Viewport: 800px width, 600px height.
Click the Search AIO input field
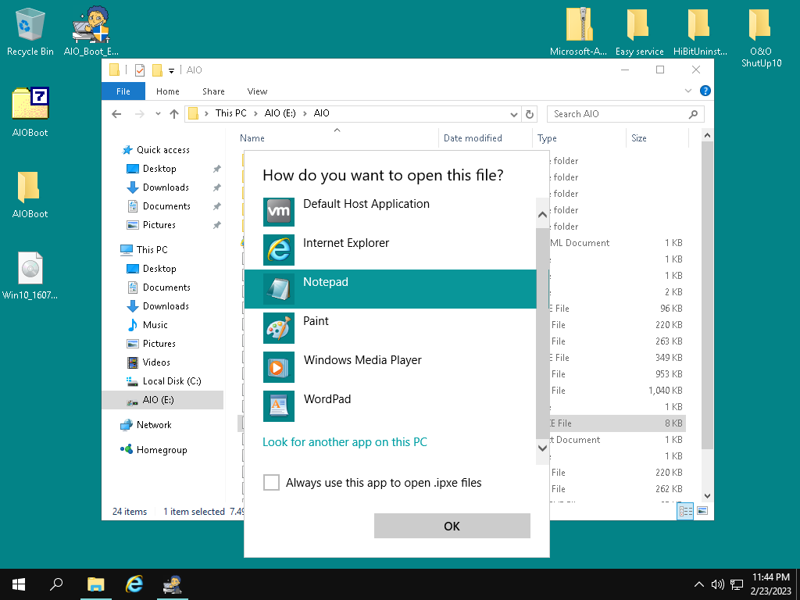(x=617, y=114)
